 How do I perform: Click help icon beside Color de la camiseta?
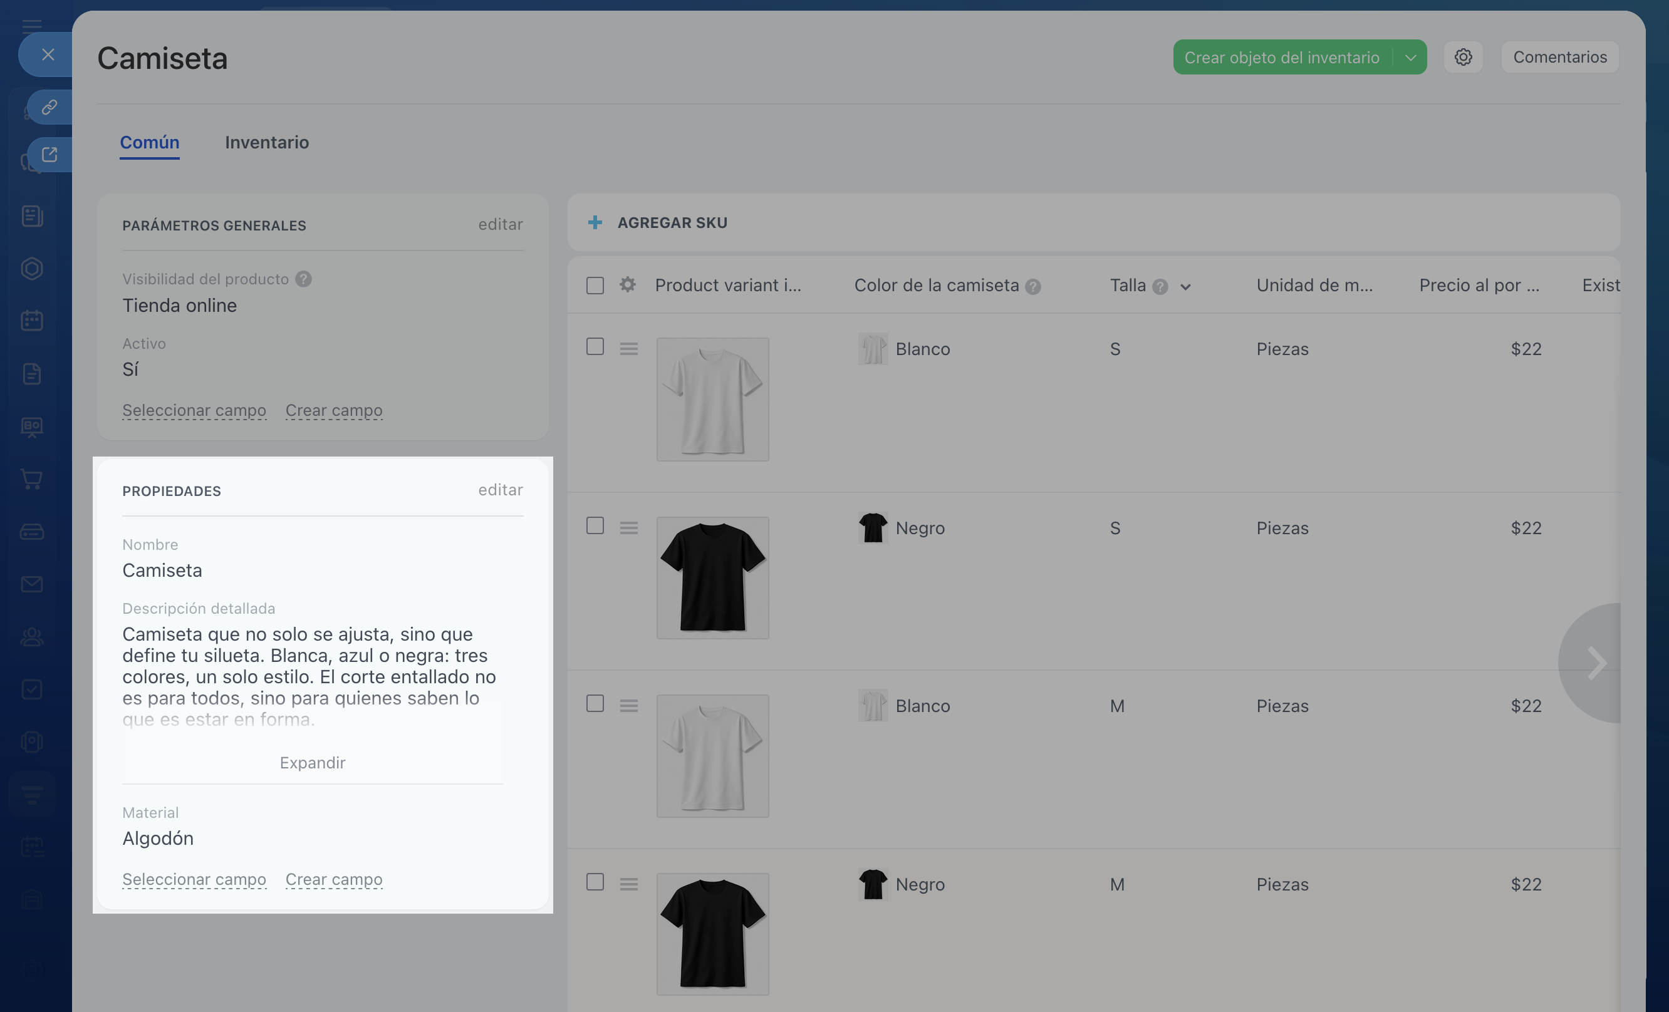pyautogui.click(x=1032, y=286)
